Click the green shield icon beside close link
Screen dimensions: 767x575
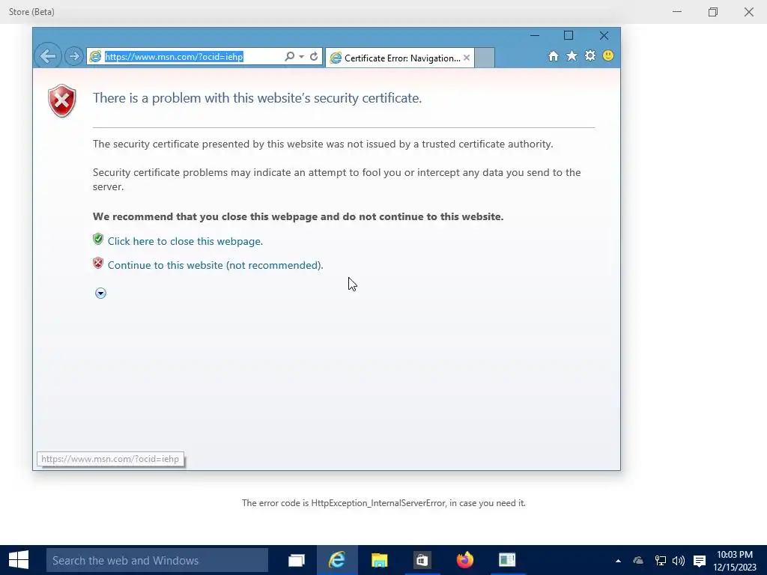point(98,239)
